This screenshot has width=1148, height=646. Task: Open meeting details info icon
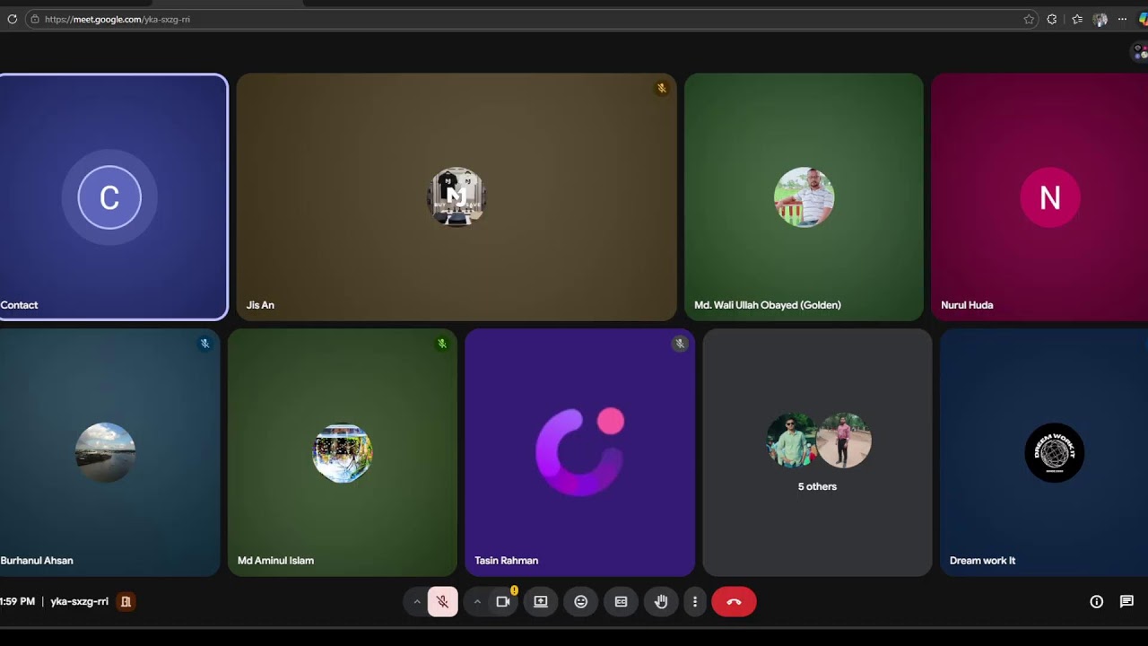point(1096,602)
